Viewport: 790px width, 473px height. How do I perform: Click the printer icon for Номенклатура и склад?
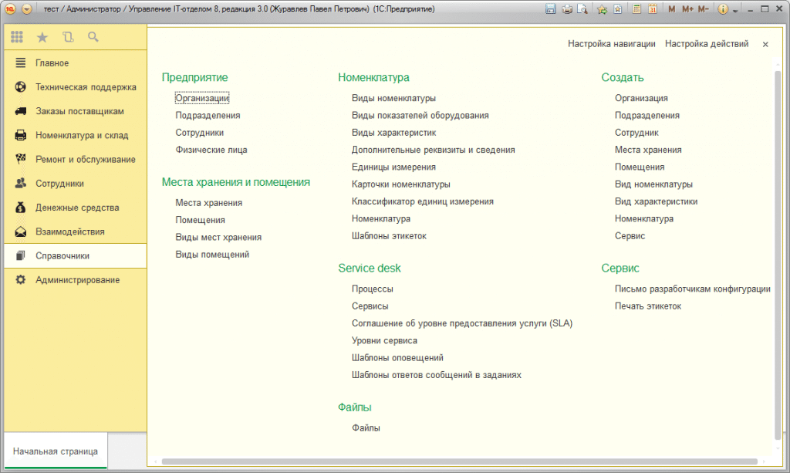pos(21,135)
